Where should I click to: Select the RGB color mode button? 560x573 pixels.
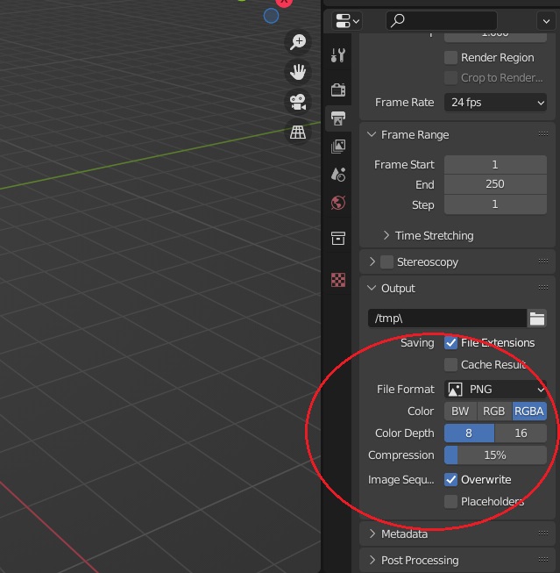coord(494,411)
